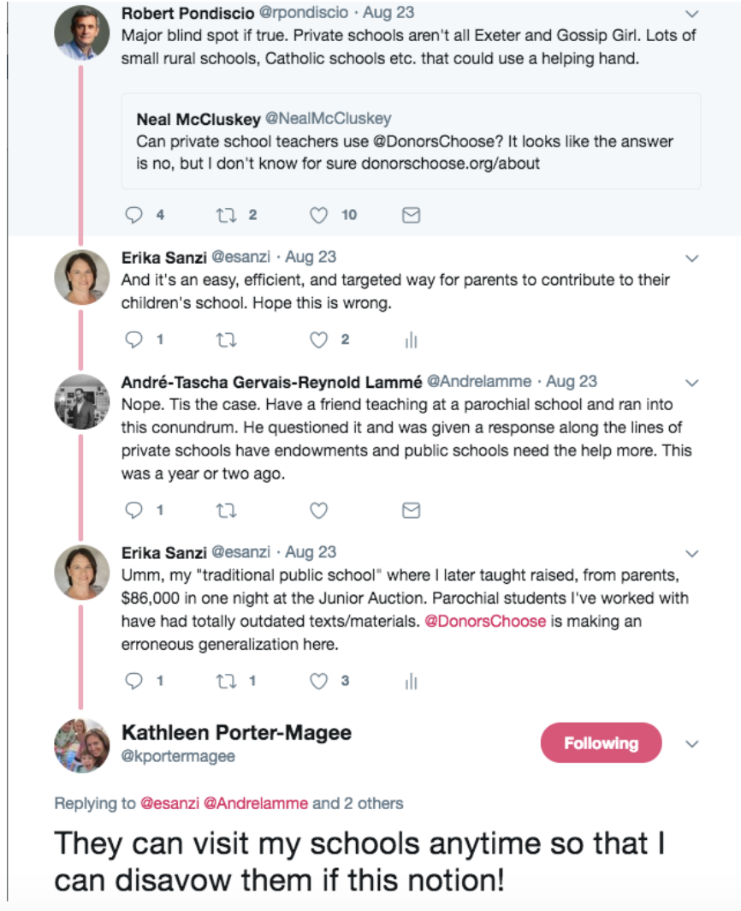
Task: Open the @DonorsChoose mention in Erika's tweet
Action: 484,621
